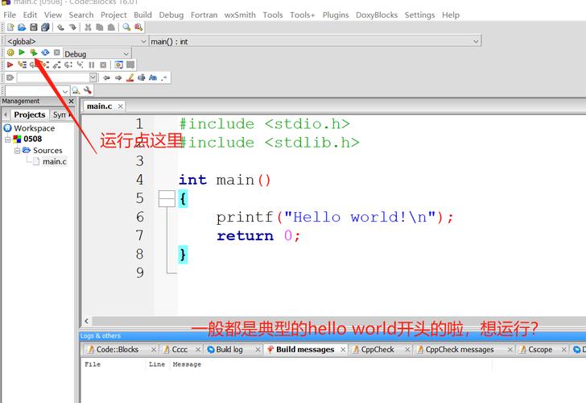The width and height of the screenshot is (586, 403).
Task: Pause the debugger with break icon
Action: tap(92, 64)
